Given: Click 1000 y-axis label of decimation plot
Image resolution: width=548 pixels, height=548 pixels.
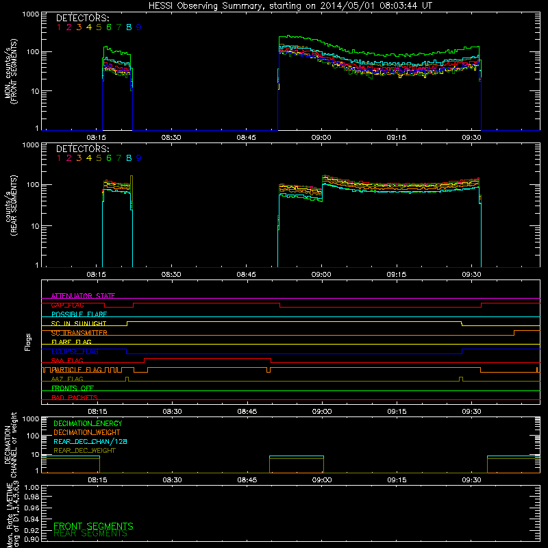Looking at the screenshot, I should pos(31,419).
